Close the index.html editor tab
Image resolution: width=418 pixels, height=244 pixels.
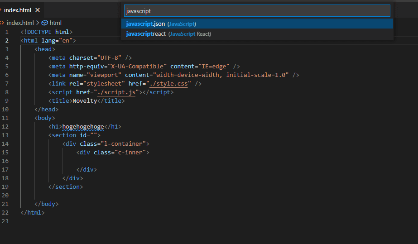pos(37,10)
